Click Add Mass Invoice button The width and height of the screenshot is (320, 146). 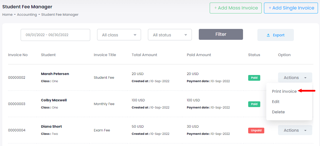(x=236, y=8)
